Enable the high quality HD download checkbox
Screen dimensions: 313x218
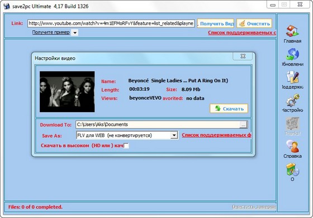(x=126, y=146)
